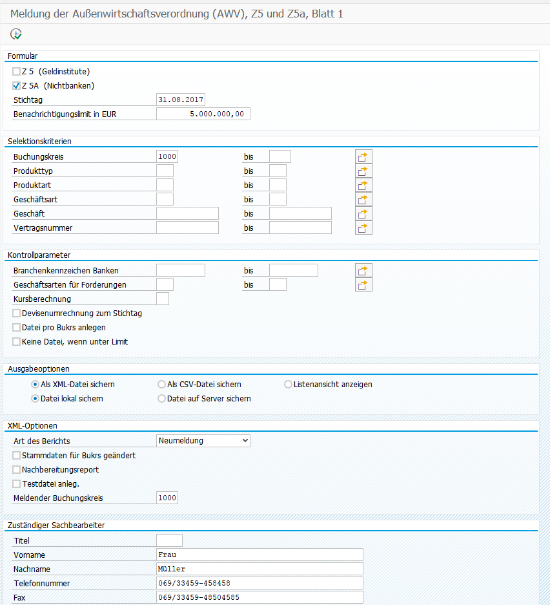Select Datei auf Server sichern option
Screen dimensions: 550x605
[x=161, y=399]
